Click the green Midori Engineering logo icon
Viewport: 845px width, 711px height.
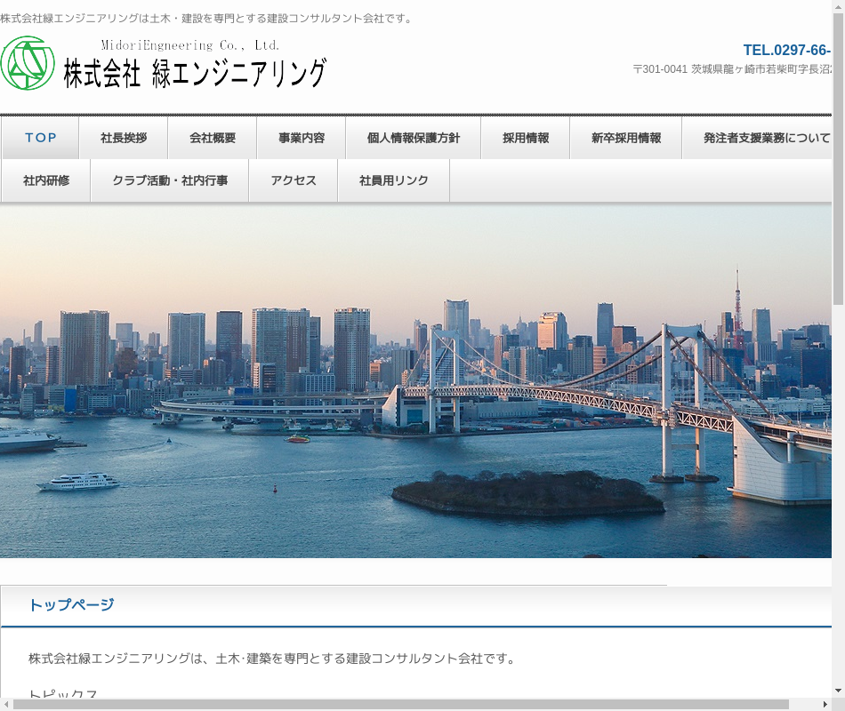tap(28, 63)
